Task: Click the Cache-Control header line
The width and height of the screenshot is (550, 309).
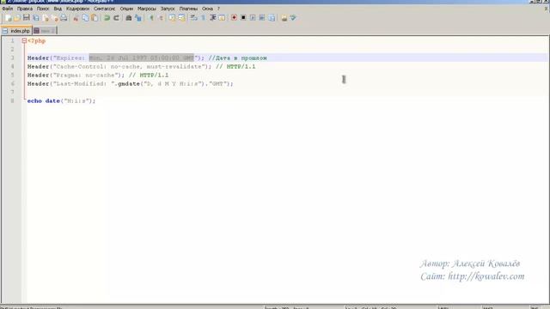Action: (x=141, y=67)
